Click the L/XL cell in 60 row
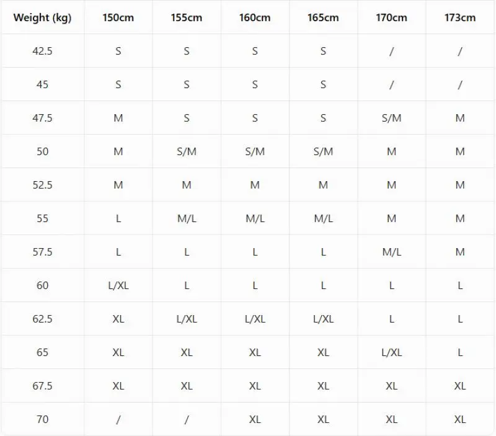This screenshot has width=496, height=436. point(118,285)
